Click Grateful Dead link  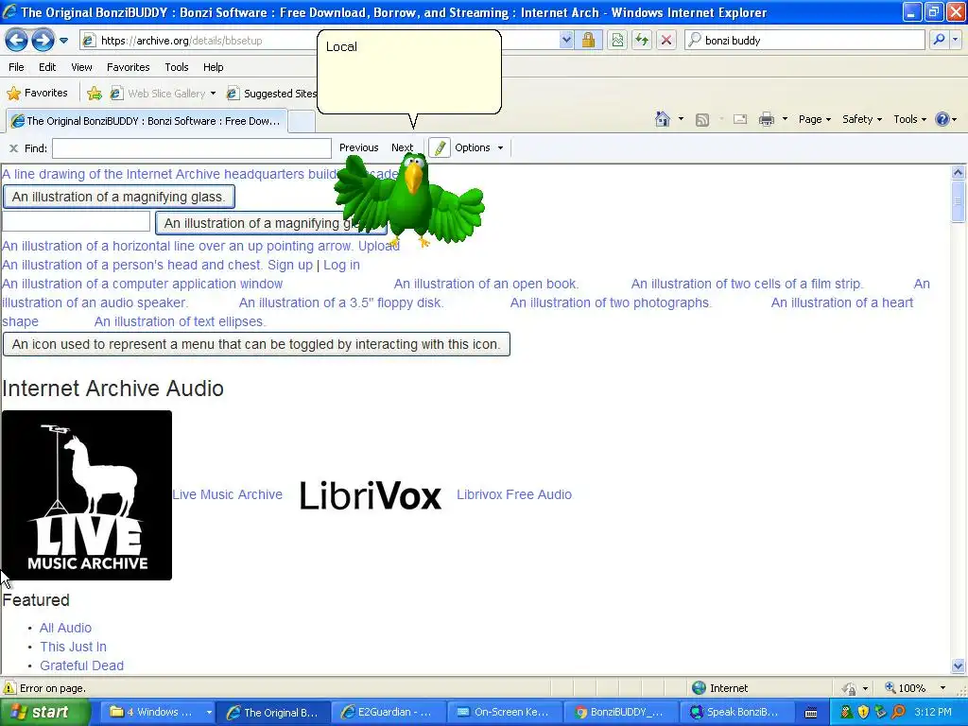click(81, 665)
